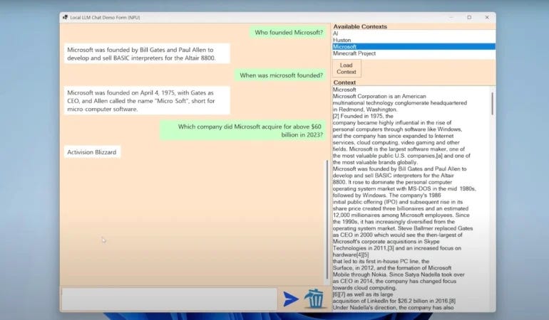Click the context line mentioning Redmond, Washington
Viewport: 549px width, 320px height.
pyautogui.click(x=365, y=110)
